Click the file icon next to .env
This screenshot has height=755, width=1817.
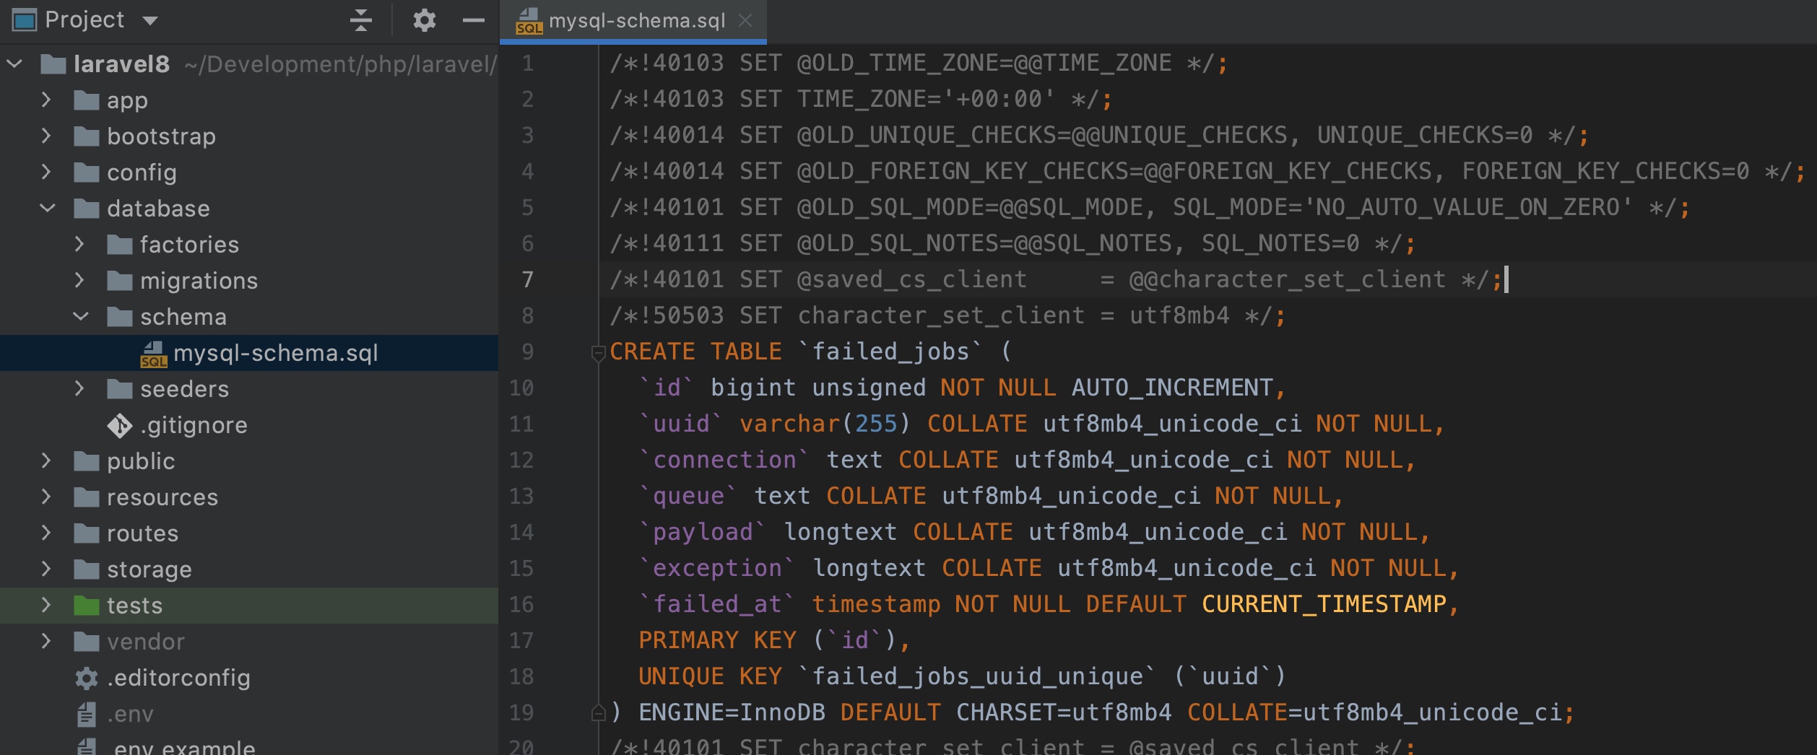(x=87, y=714)
